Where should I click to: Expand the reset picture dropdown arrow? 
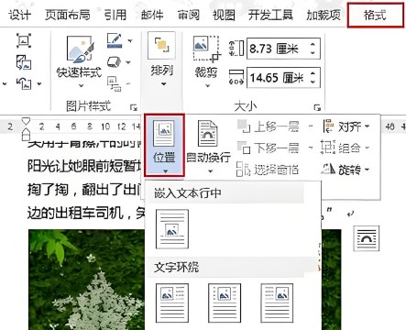[39, 83]
